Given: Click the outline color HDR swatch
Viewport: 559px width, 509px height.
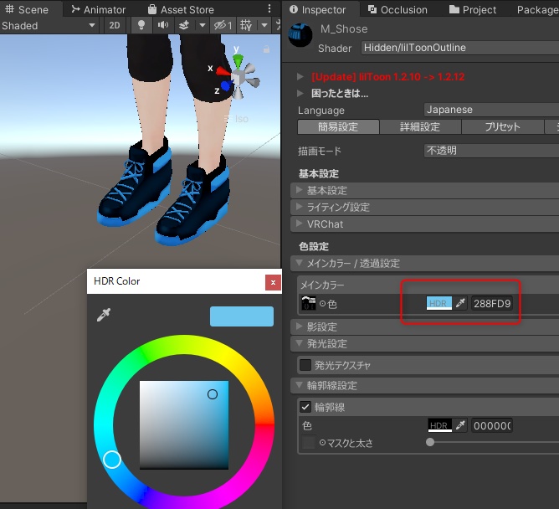Looking at the screenshot, I should pos(439,425).
